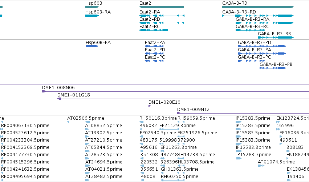
Task: Select EST RP004241632.5prime
Action: (x=25, y=169)
